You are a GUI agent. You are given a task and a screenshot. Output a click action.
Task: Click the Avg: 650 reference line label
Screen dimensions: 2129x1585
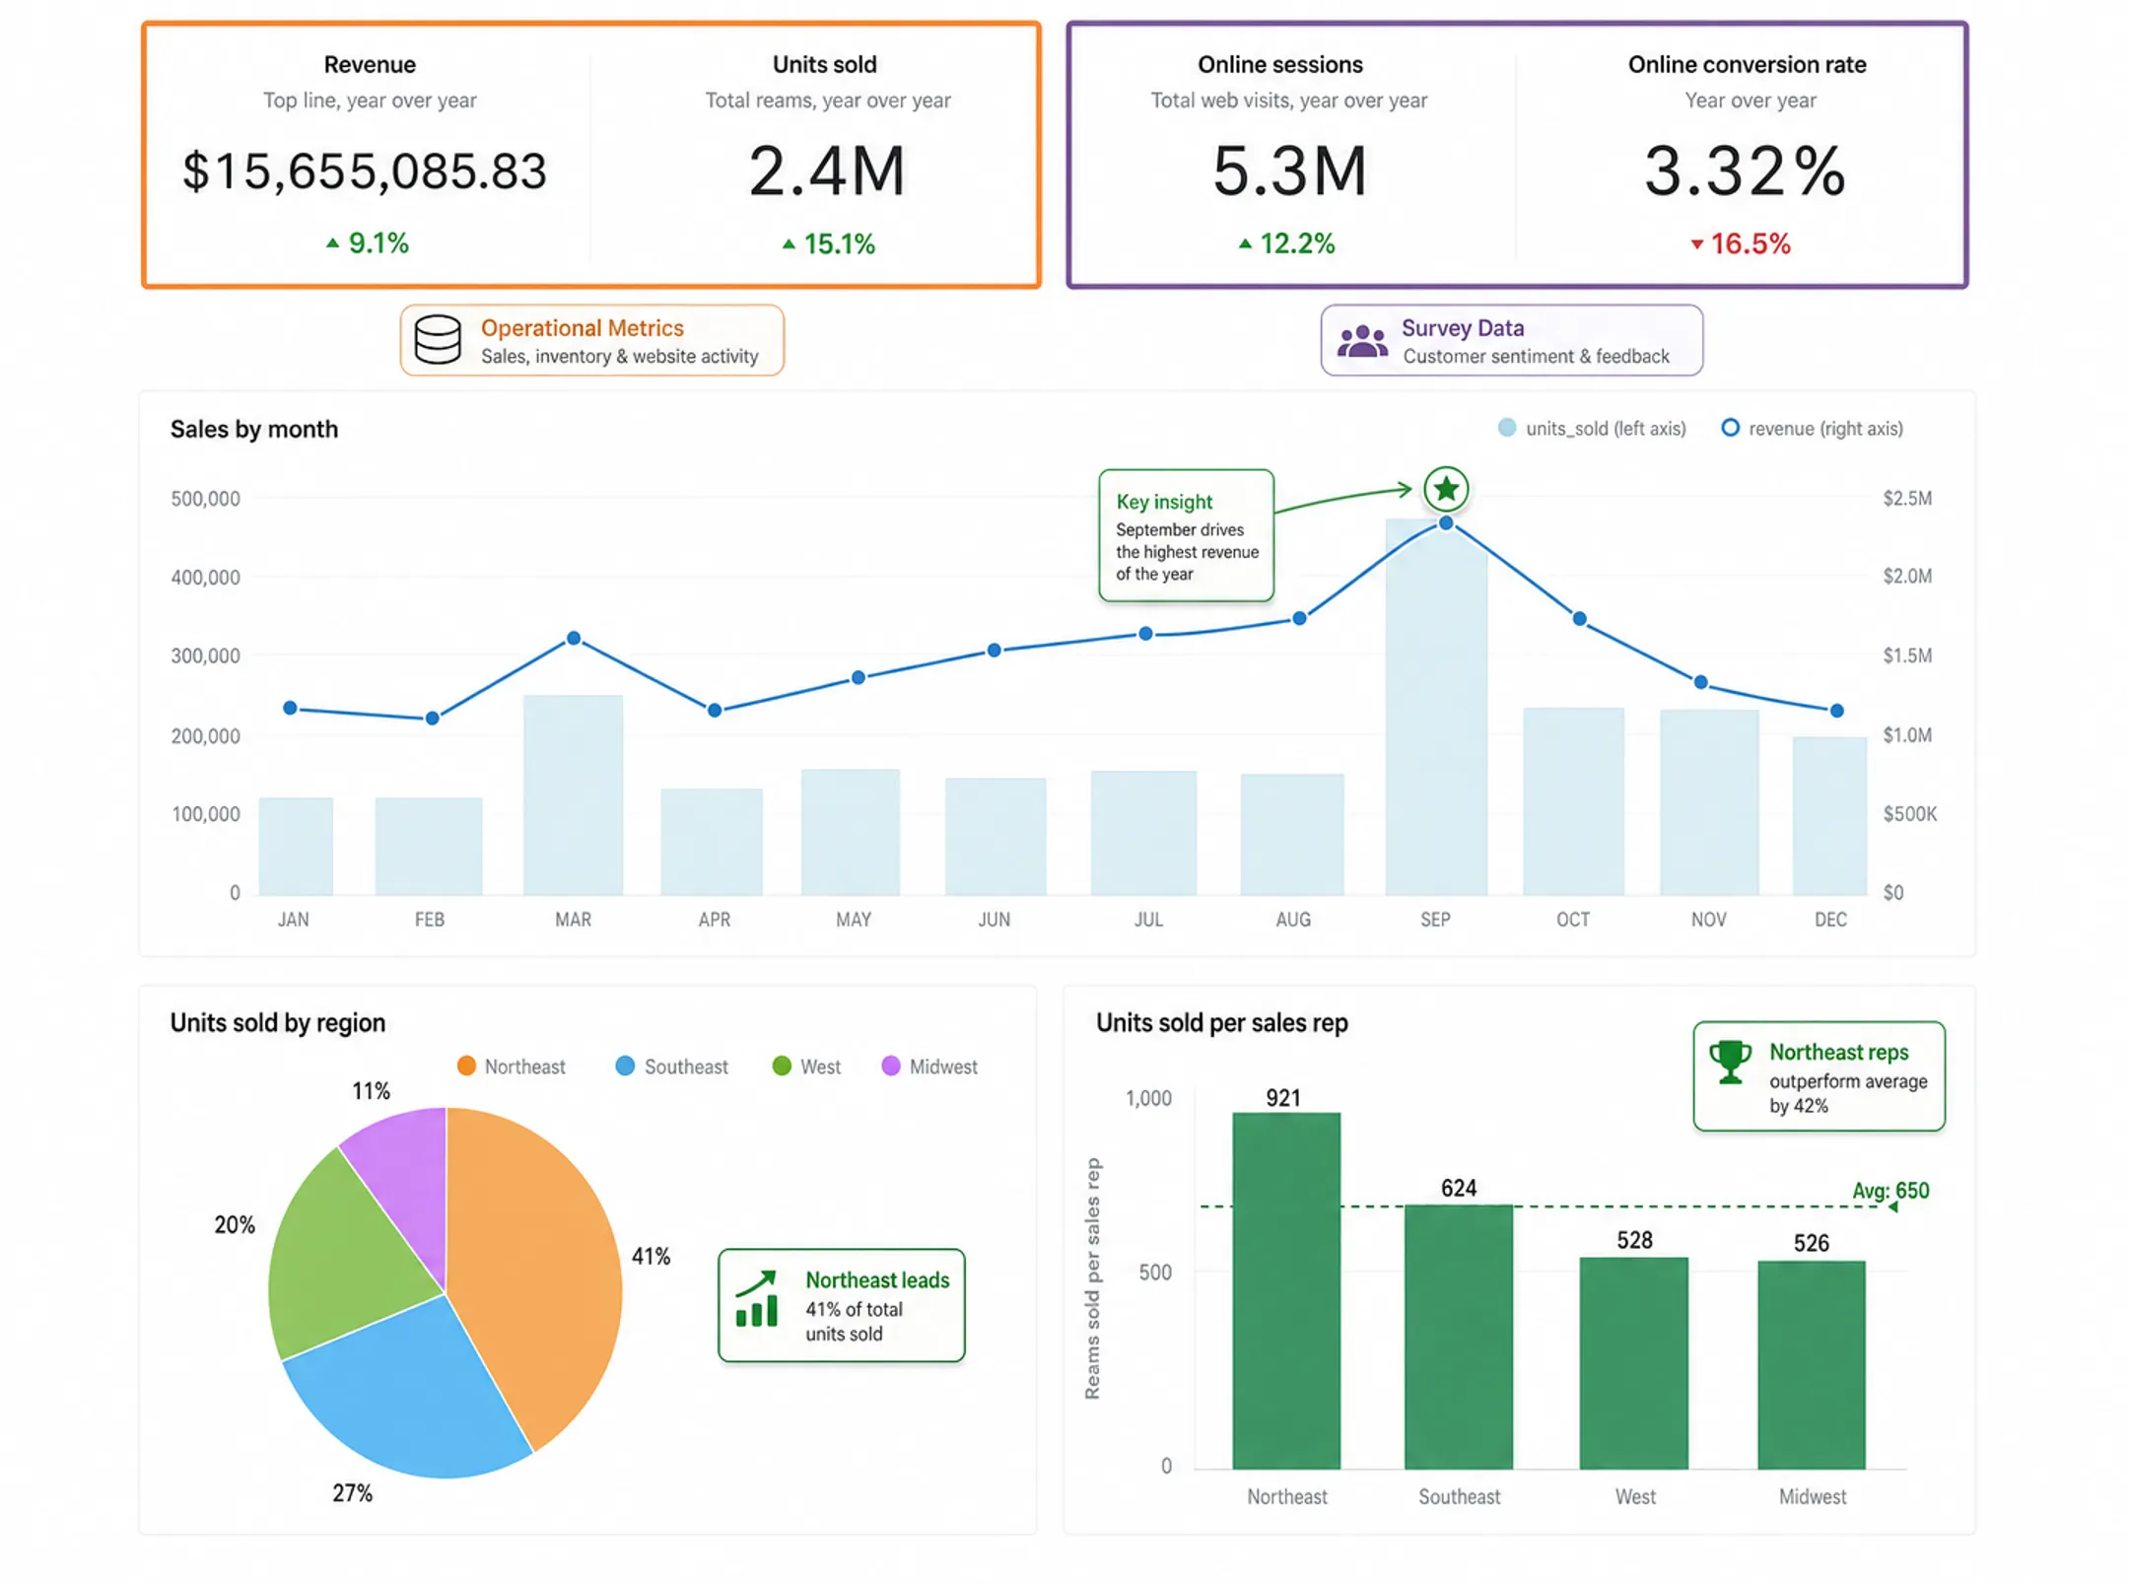(x=1890, y=1191)
